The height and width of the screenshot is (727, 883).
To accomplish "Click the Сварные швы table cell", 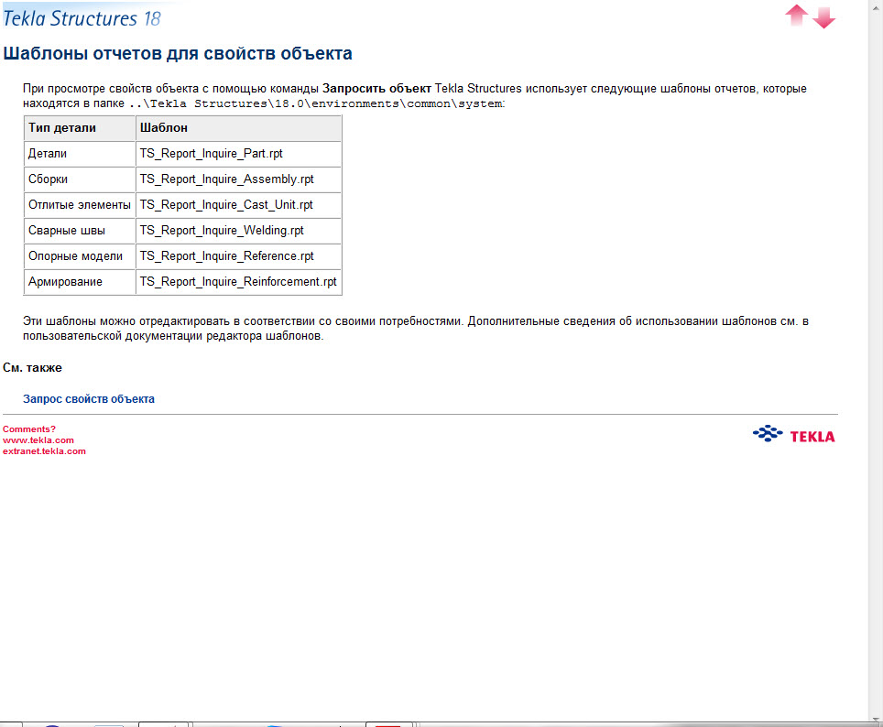I will [80, 231].
